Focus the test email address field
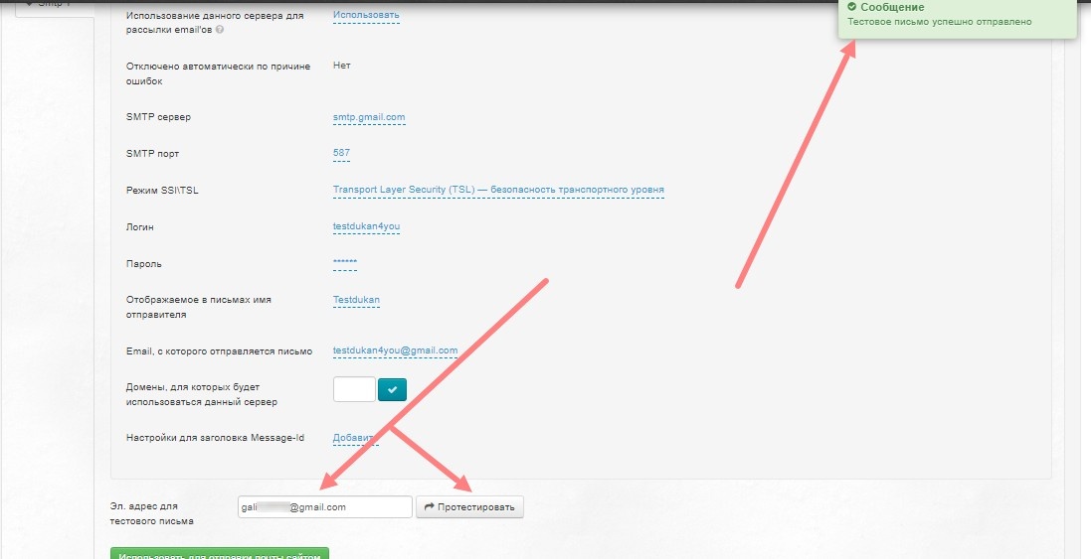Viewport: 1091px width, 559px height. (x=325, y=507)
